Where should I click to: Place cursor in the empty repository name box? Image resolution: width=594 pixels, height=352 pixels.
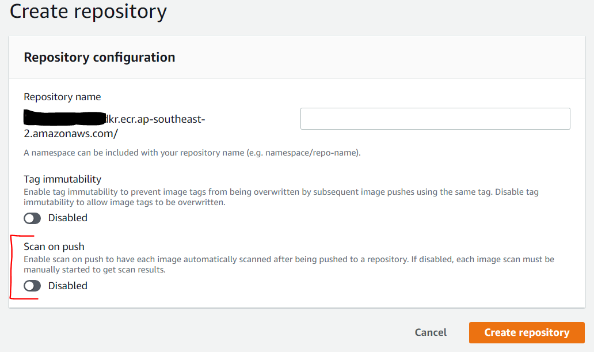[x=435, y=118]
